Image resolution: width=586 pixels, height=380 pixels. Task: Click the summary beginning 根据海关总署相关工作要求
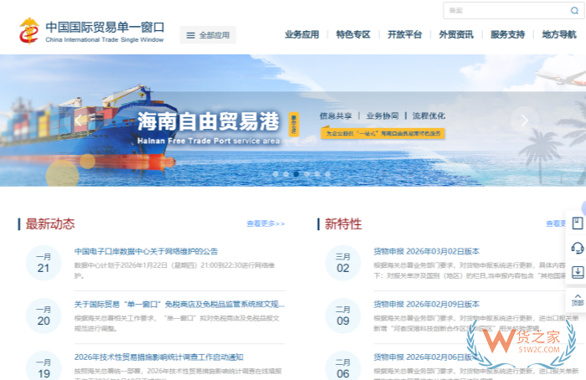pos(177,323)
